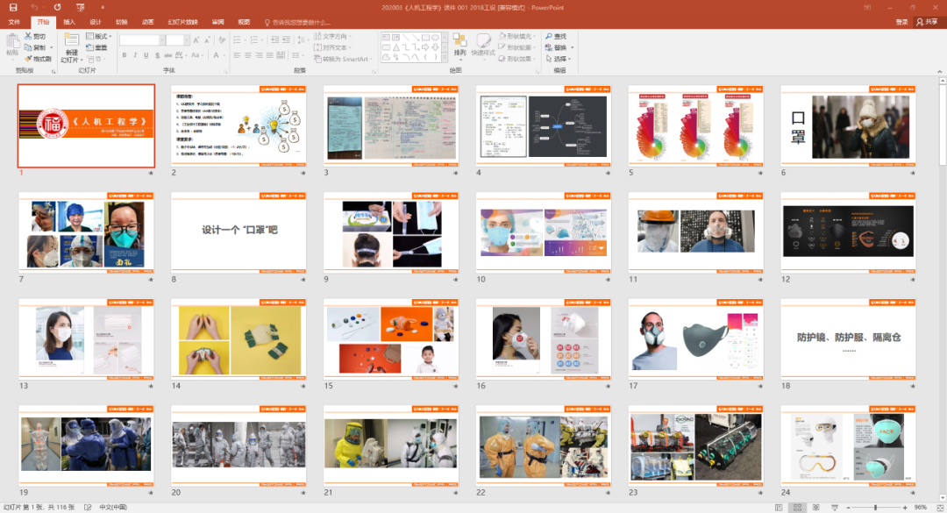Click the Shape Effects (形状效果) button
Image resolution: width=947 pixels, height=513 pixels.
(516, 59)
